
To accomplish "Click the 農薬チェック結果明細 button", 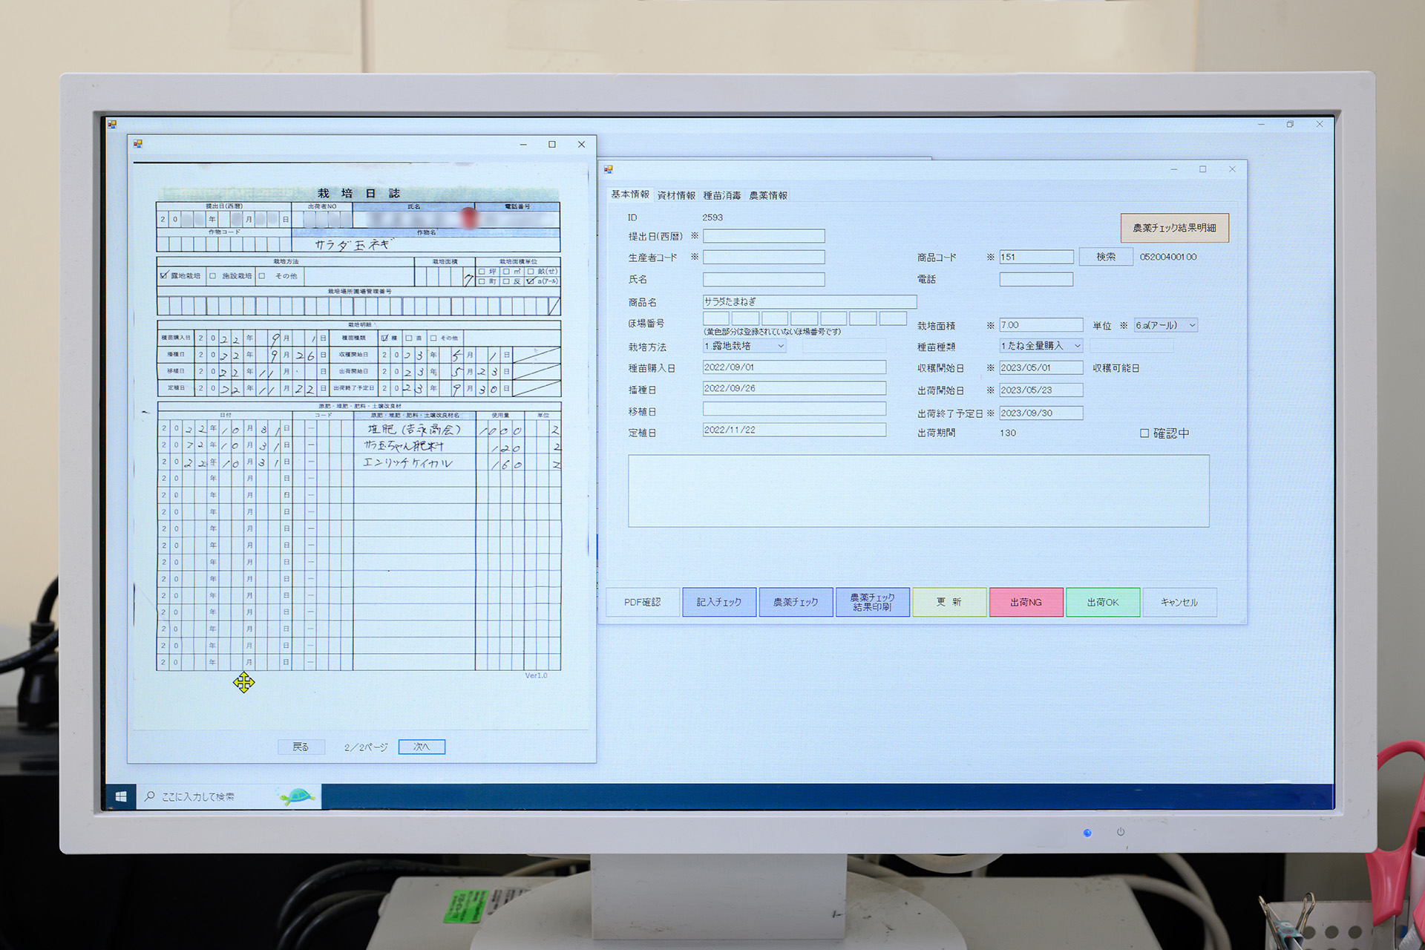I will point(1174,228).
